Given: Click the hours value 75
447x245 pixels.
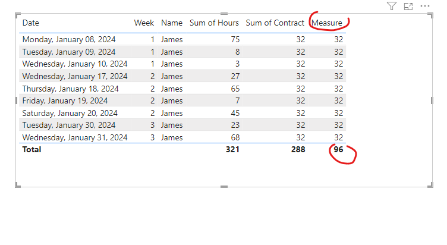Looking at the screenshot, I should tap(235, 39).
